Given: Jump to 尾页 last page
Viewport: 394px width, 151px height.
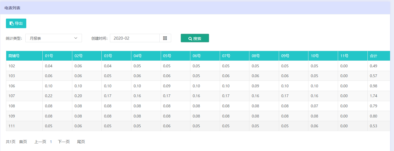Looking at the screenshot, I should click(x=81, y=142).
